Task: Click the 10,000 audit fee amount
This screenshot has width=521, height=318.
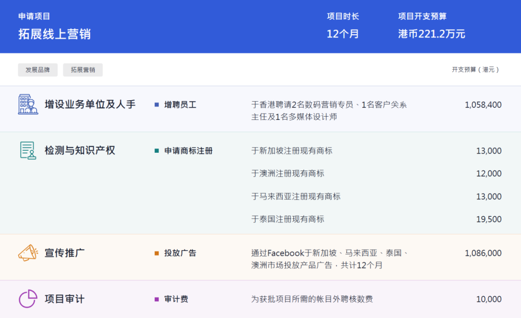Action: 489,299
